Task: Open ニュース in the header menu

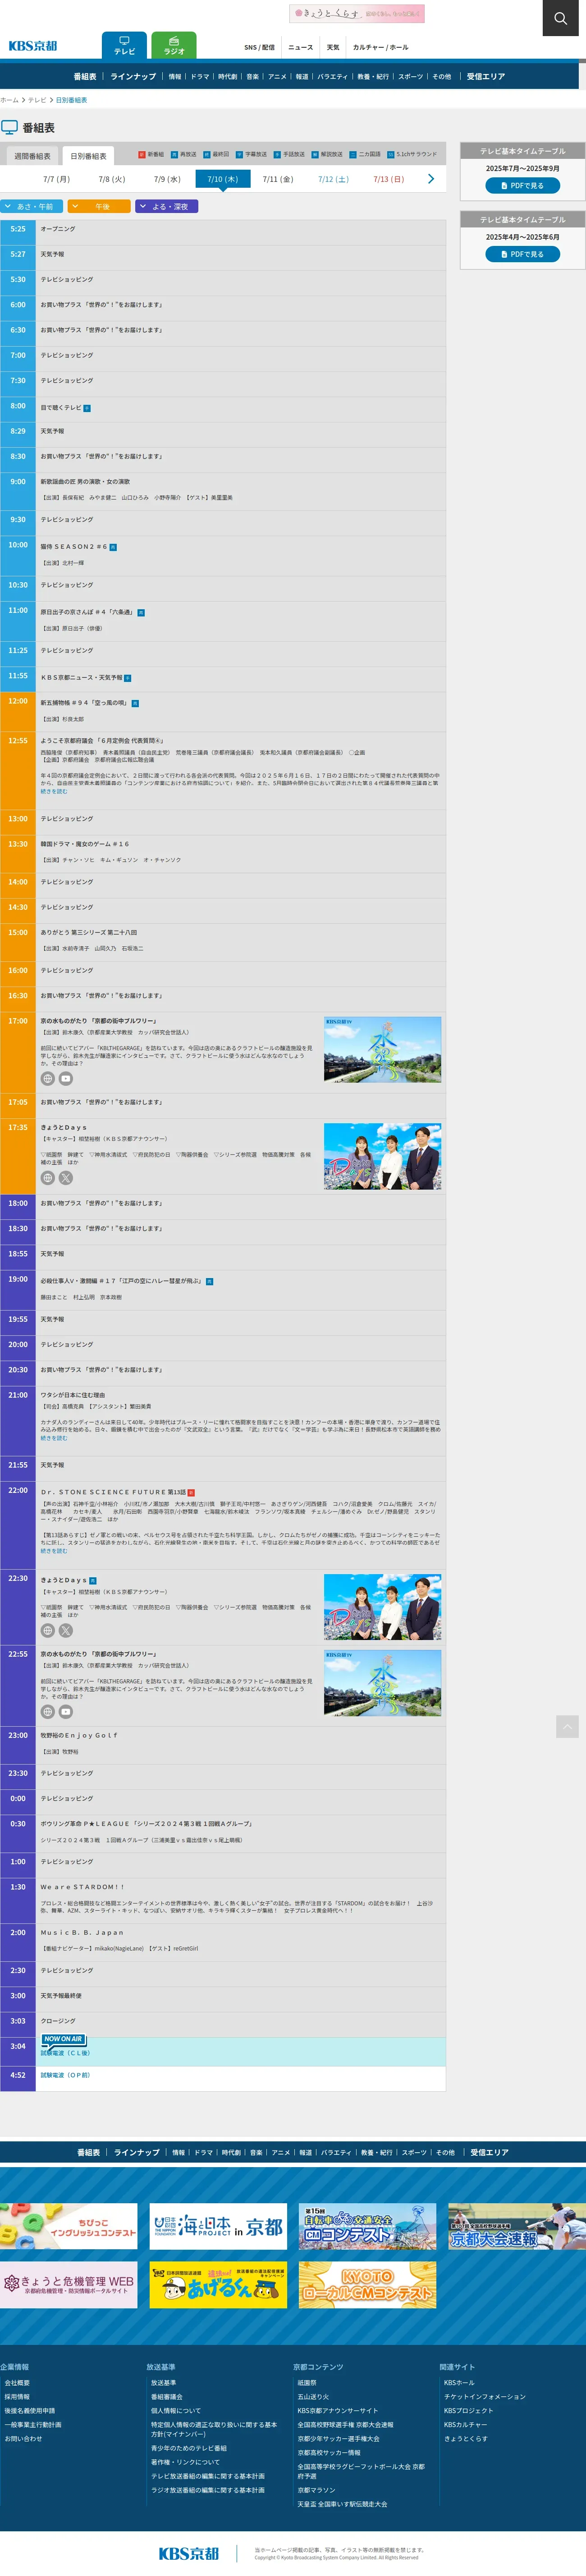Action: click(x=301, y=48)
